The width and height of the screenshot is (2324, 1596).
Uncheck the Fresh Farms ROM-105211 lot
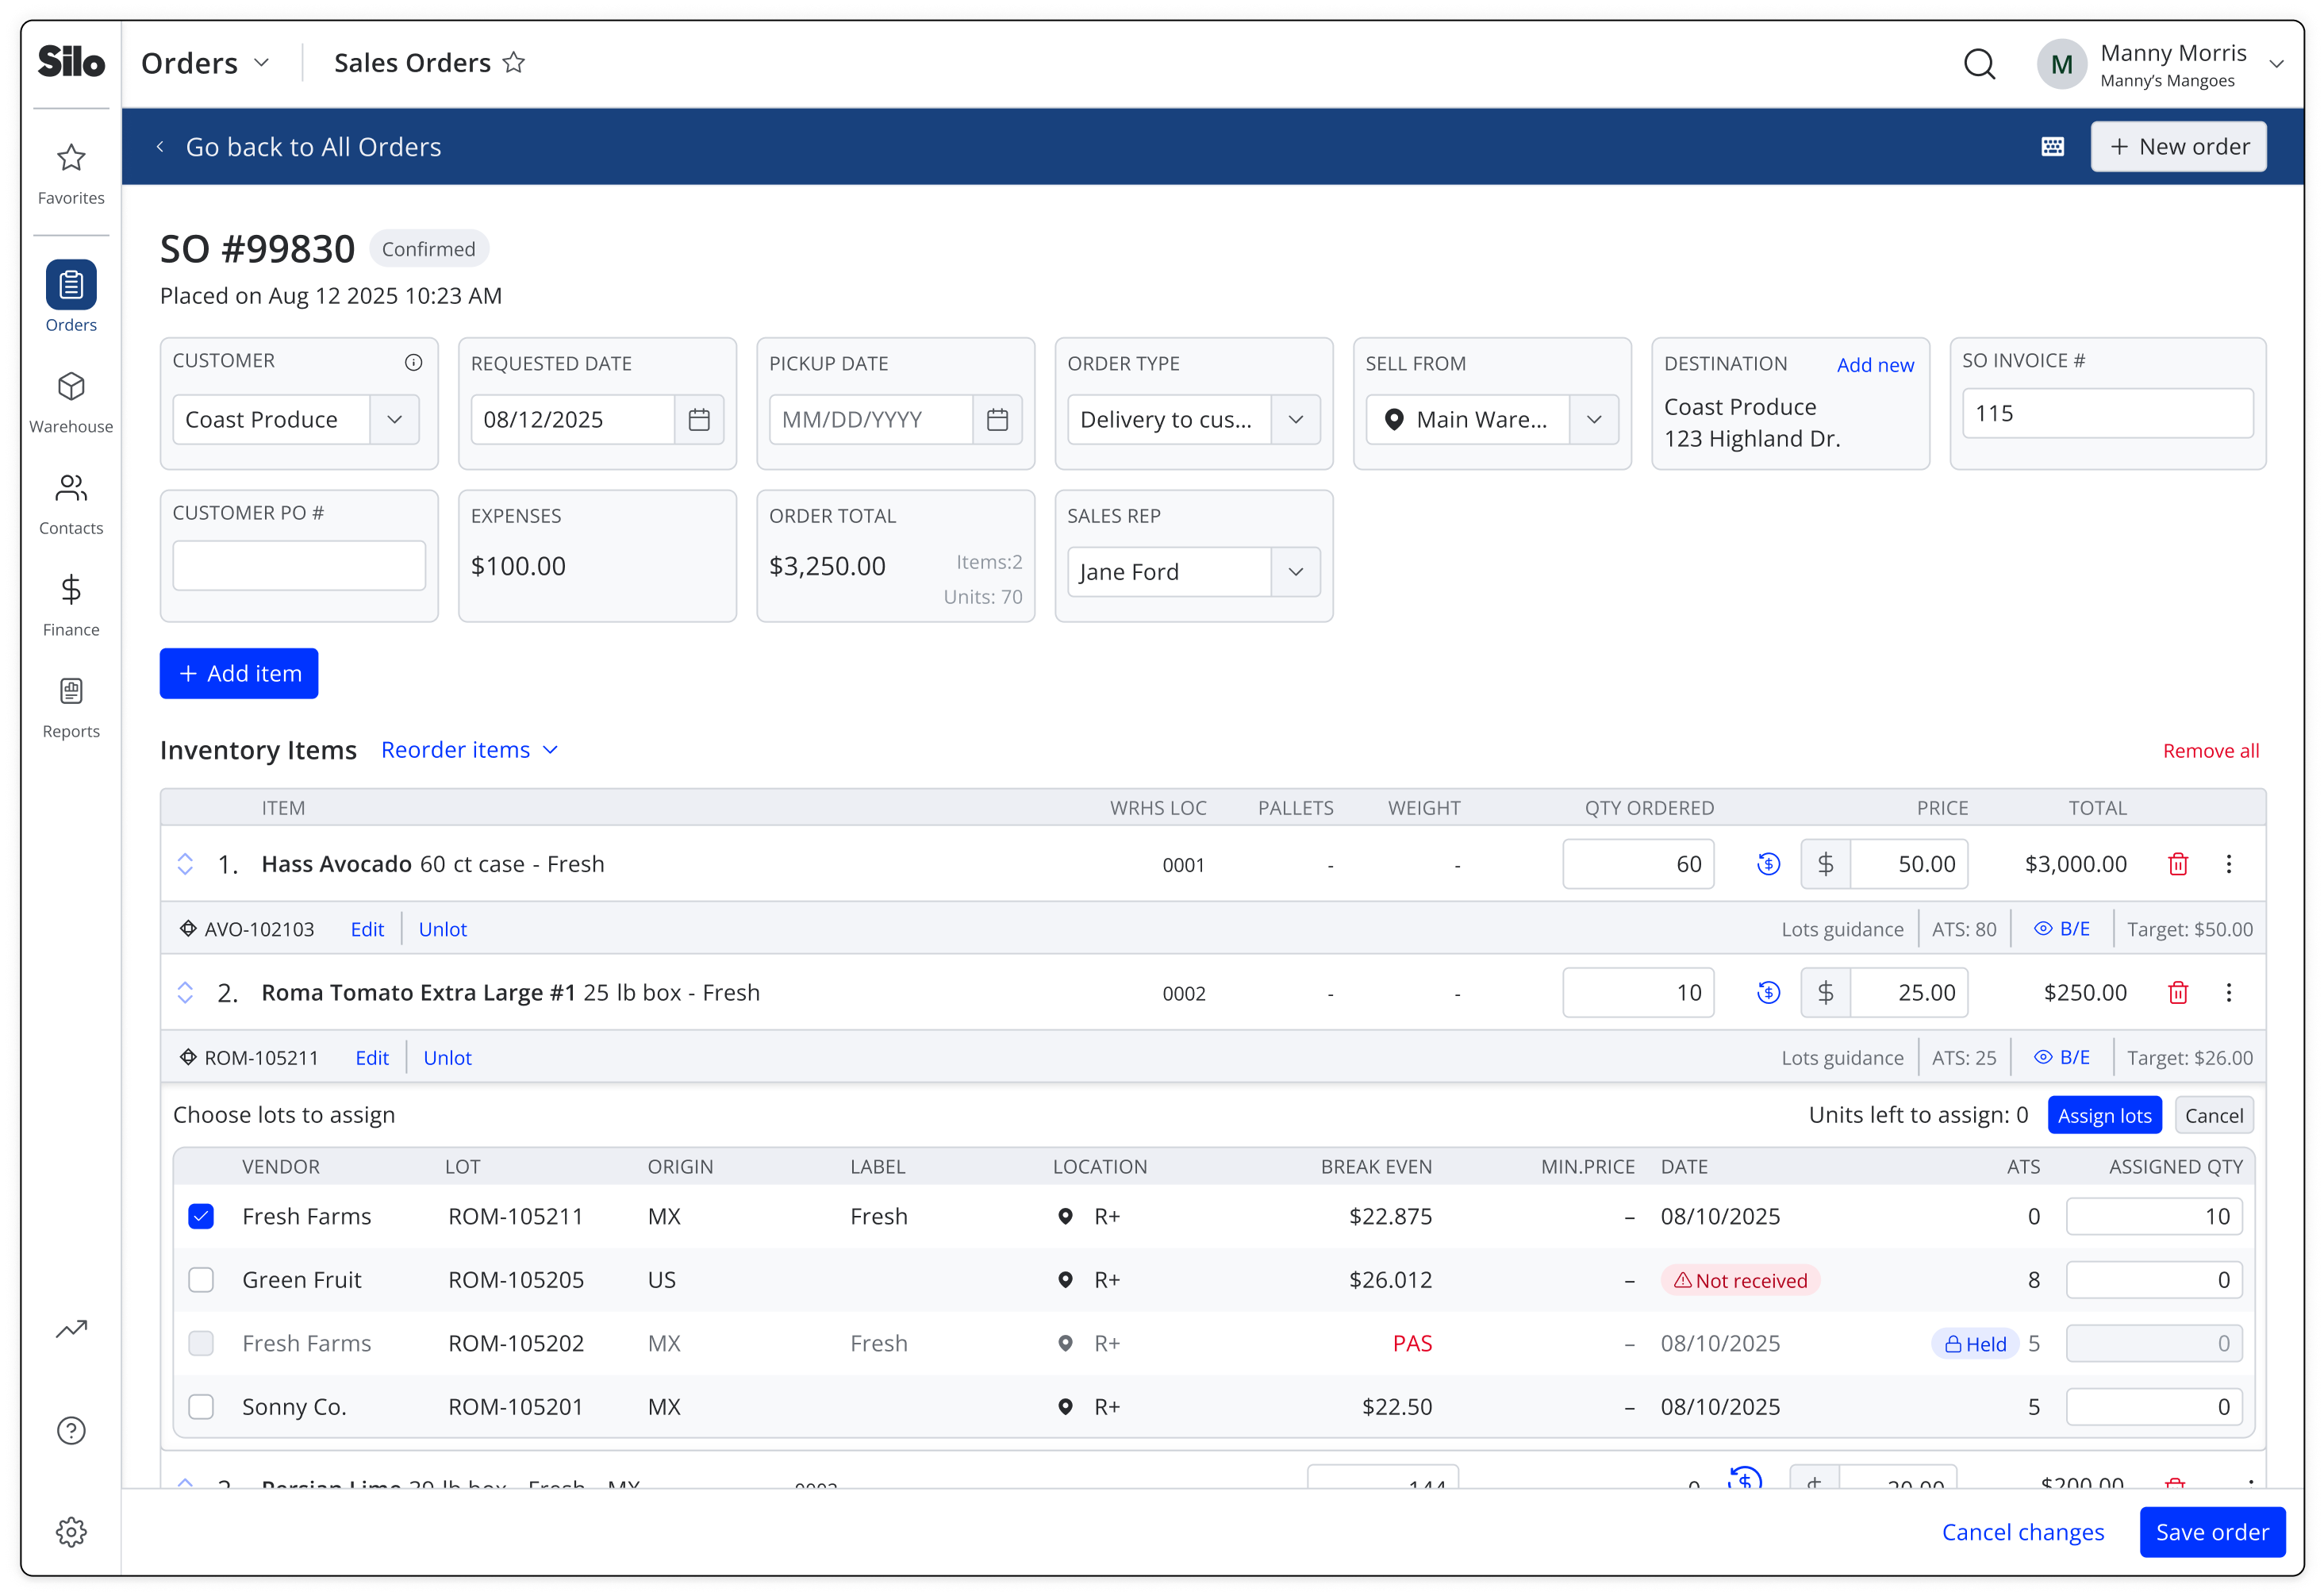(x=201, y=1217)
